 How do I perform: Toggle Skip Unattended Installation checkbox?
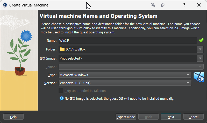coord(61,91)
